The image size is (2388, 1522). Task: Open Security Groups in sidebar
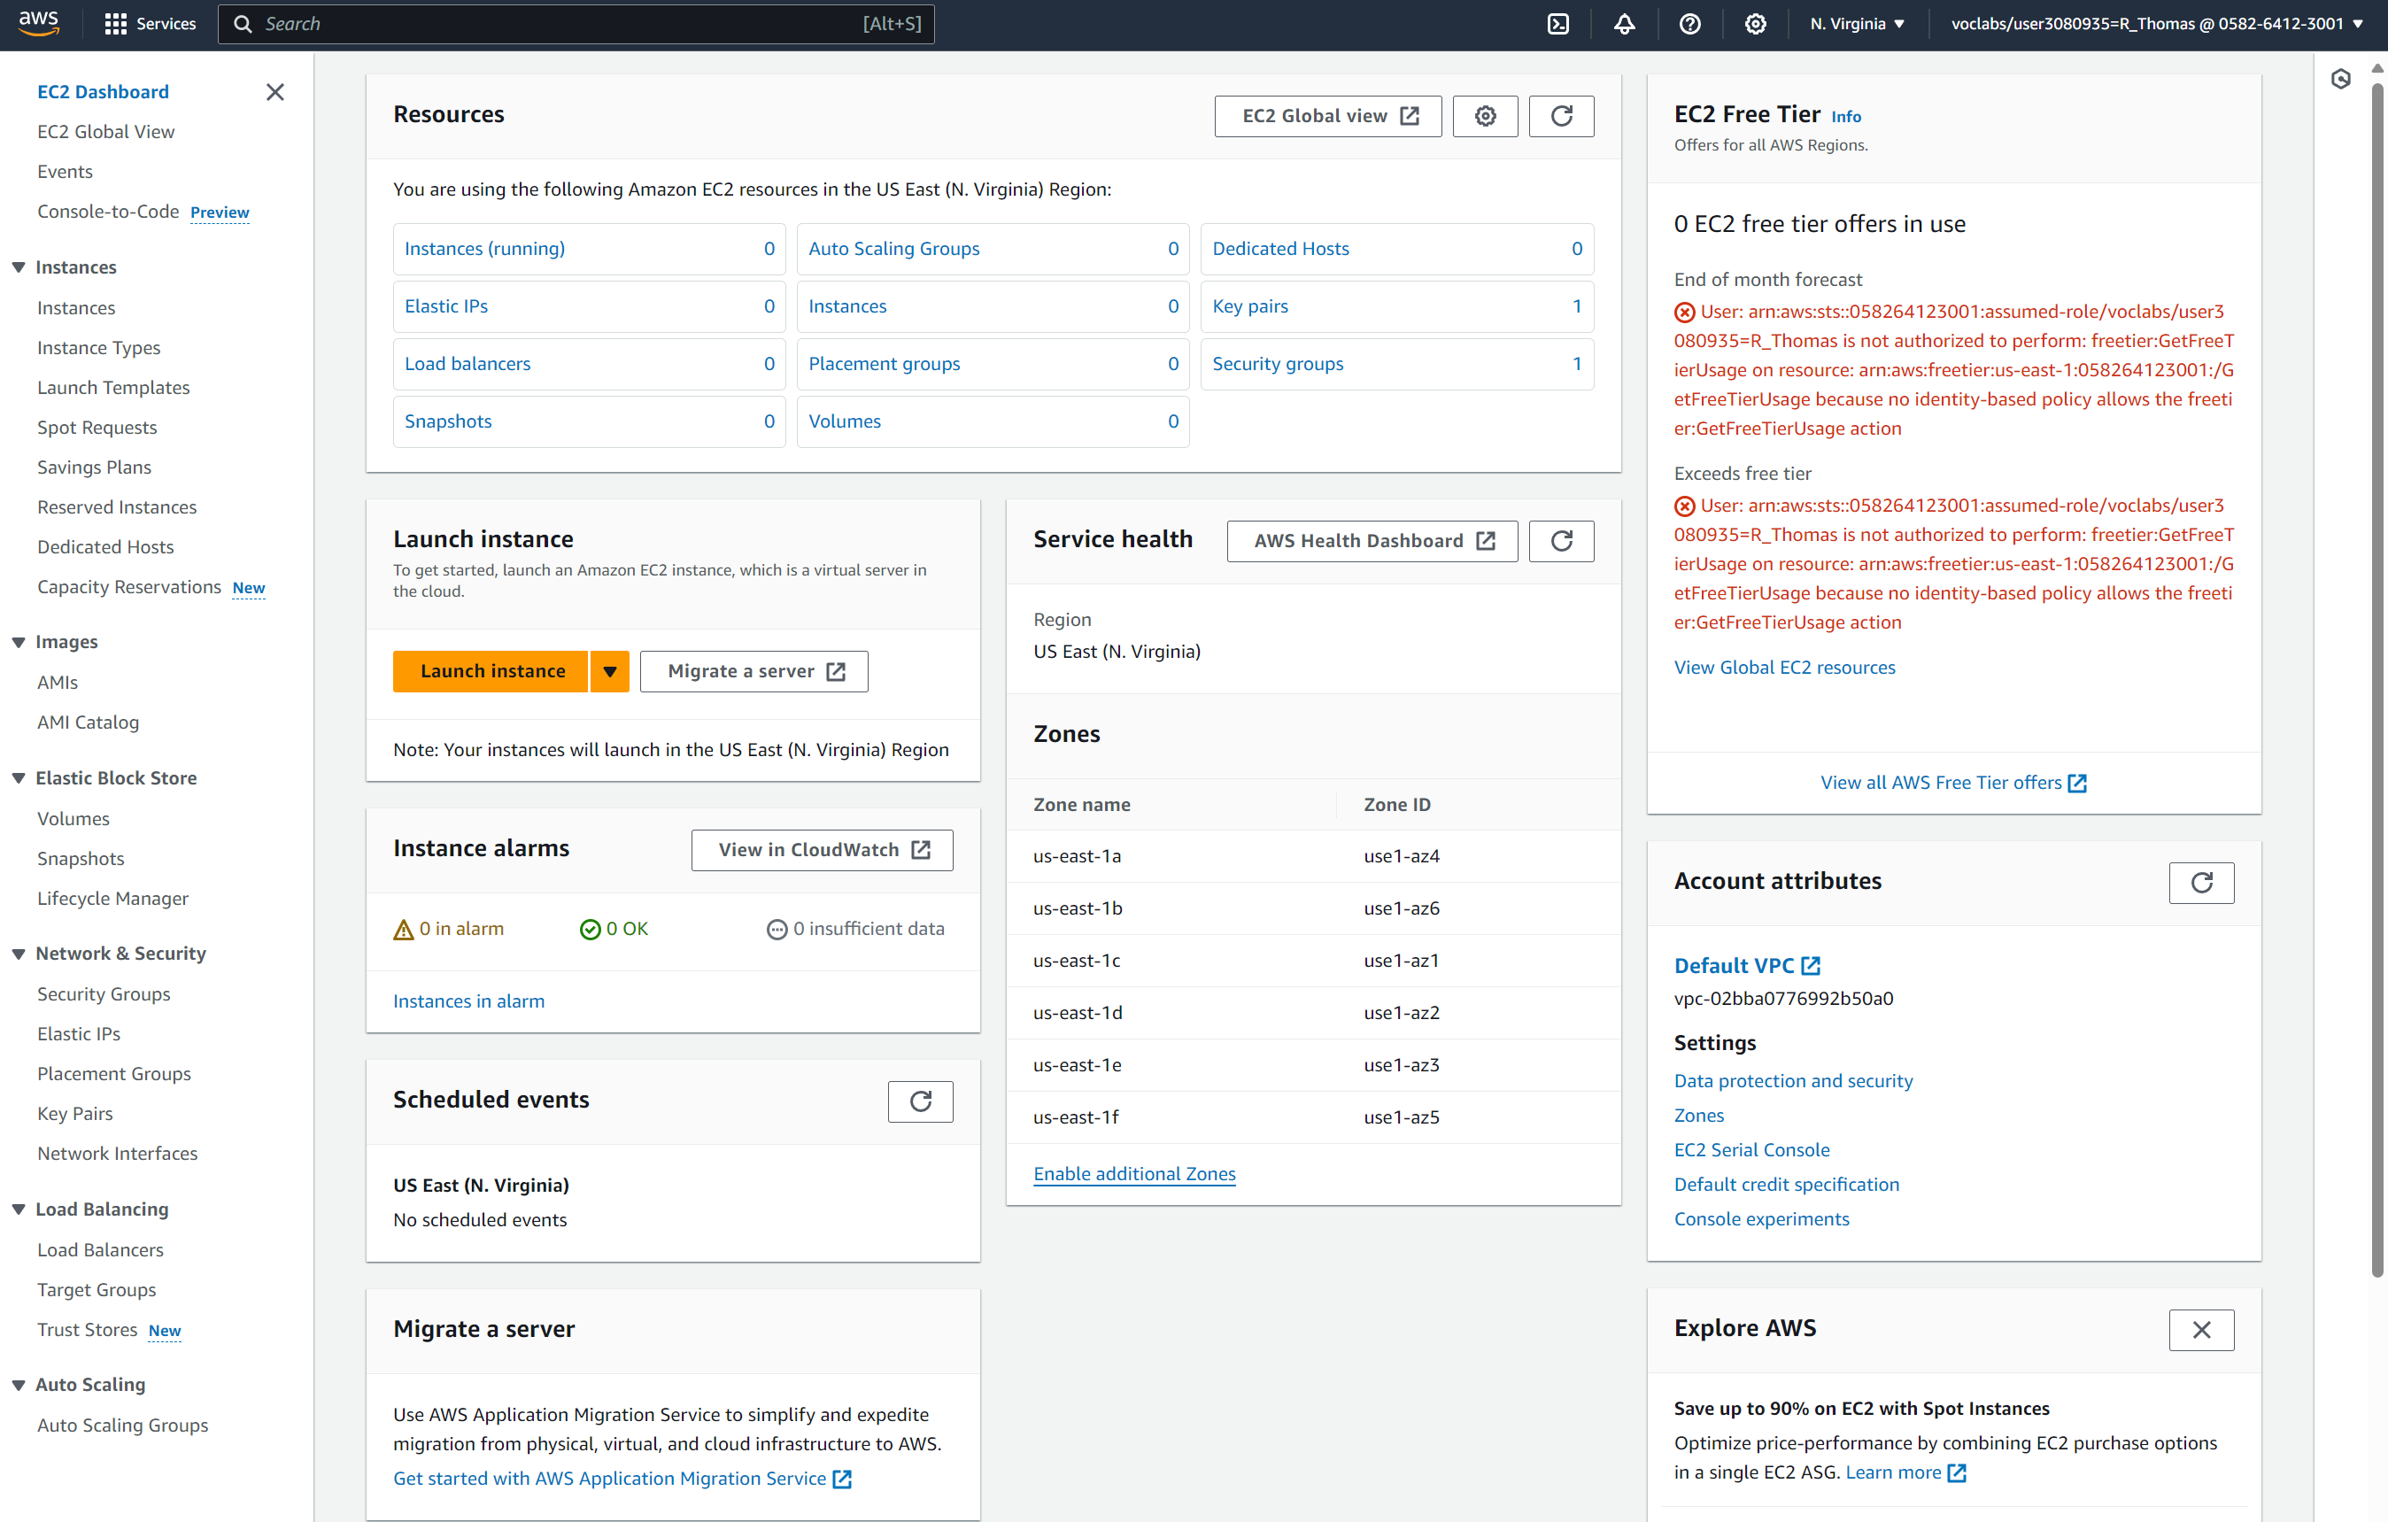pos(104,993)
